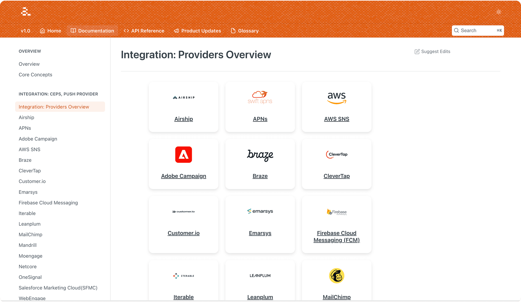Select Braze in the sidebar
The height and width of the screenshot is (302, 521).
coord(25,160)
